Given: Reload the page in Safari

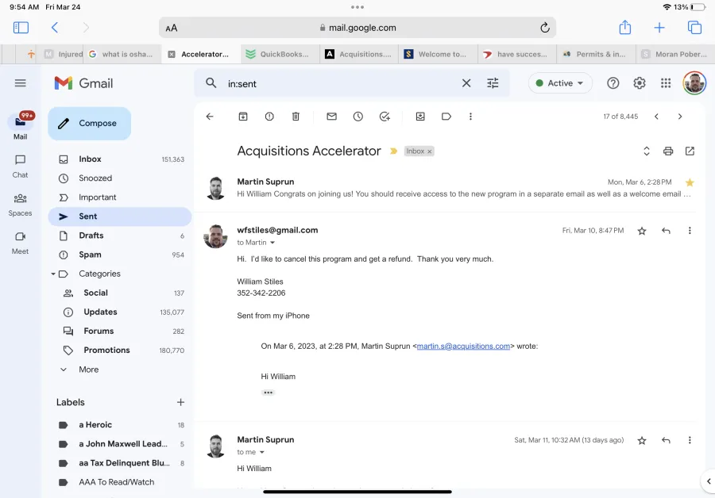Looking at the screenshot, I should pyautogui.click(x=545, y=28).
